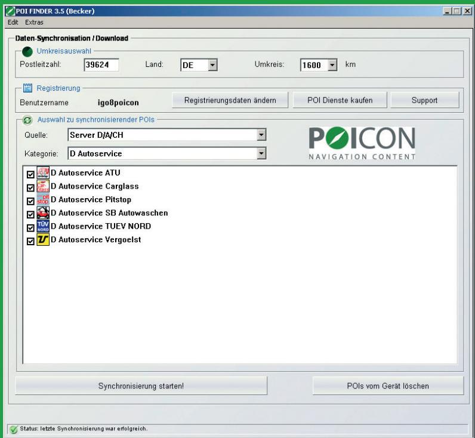Viewport: 475px width, 438px height.
Task: Open the Quelle source dropdown
Action: (261, 135)
